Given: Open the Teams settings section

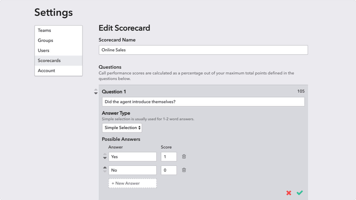Looking at the screenshot, I should pos(58,30).
